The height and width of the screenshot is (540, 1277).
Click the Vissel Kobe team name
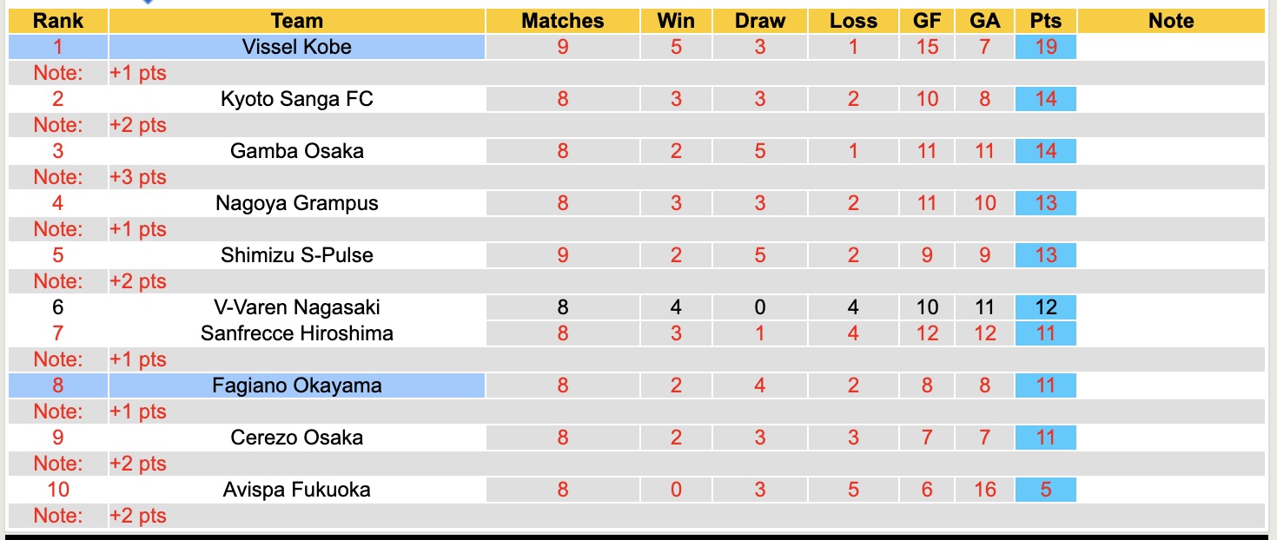(296, 47)
